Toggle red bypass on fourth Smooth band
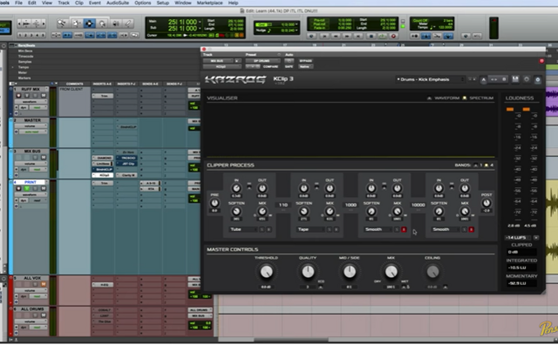This screenshot has width=558, height=345. point(471,230)
